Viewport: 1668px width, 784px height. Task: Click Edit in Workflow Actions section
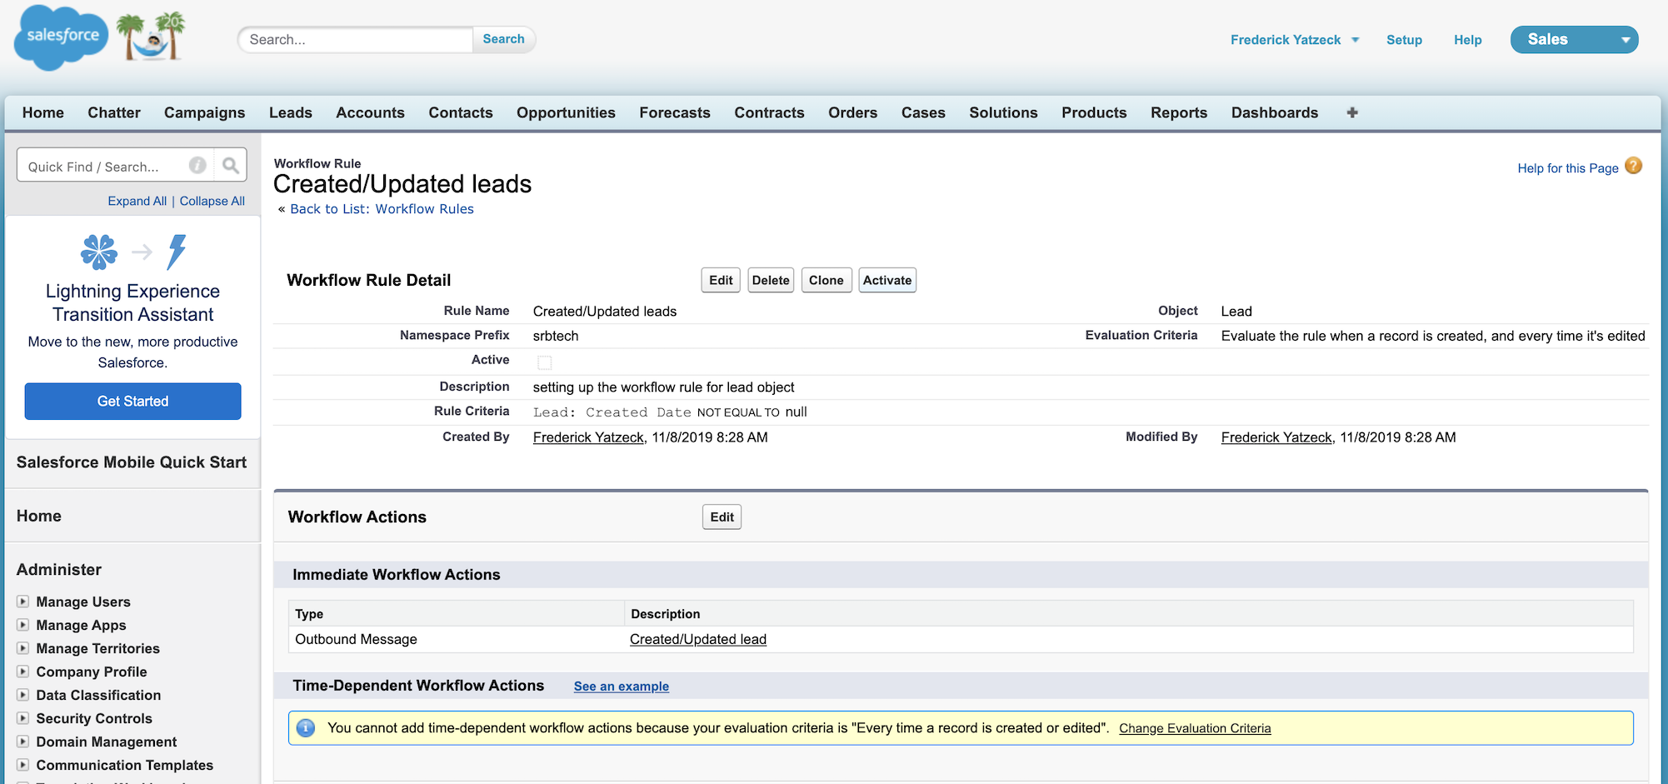coord(722,517)
